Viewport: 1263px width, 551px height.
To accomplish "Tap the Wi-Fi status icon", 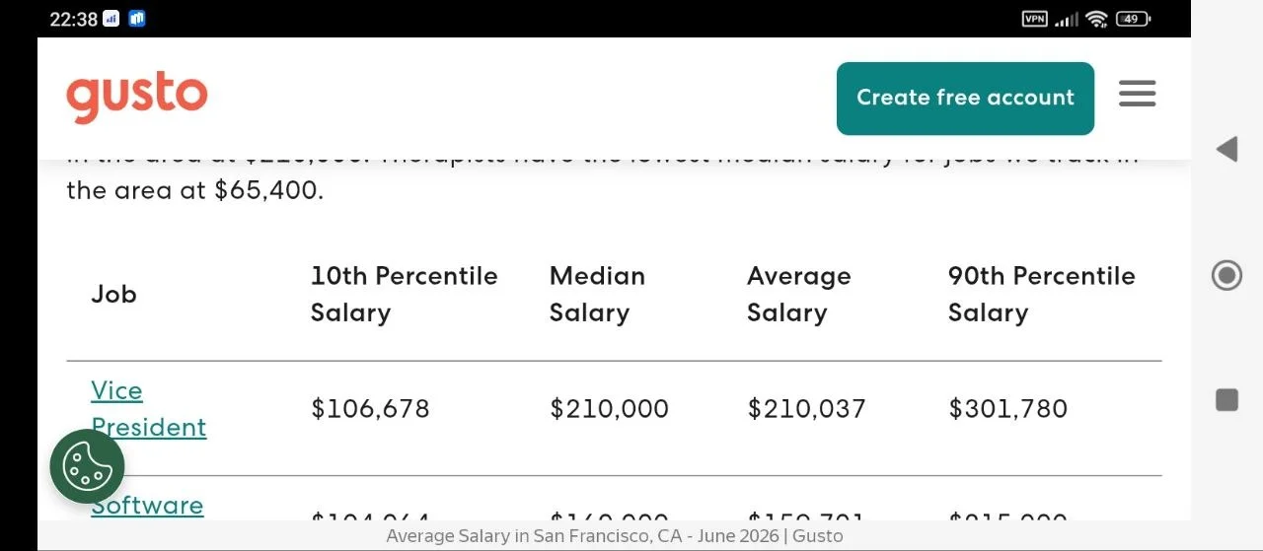I will click(1096, 19).
